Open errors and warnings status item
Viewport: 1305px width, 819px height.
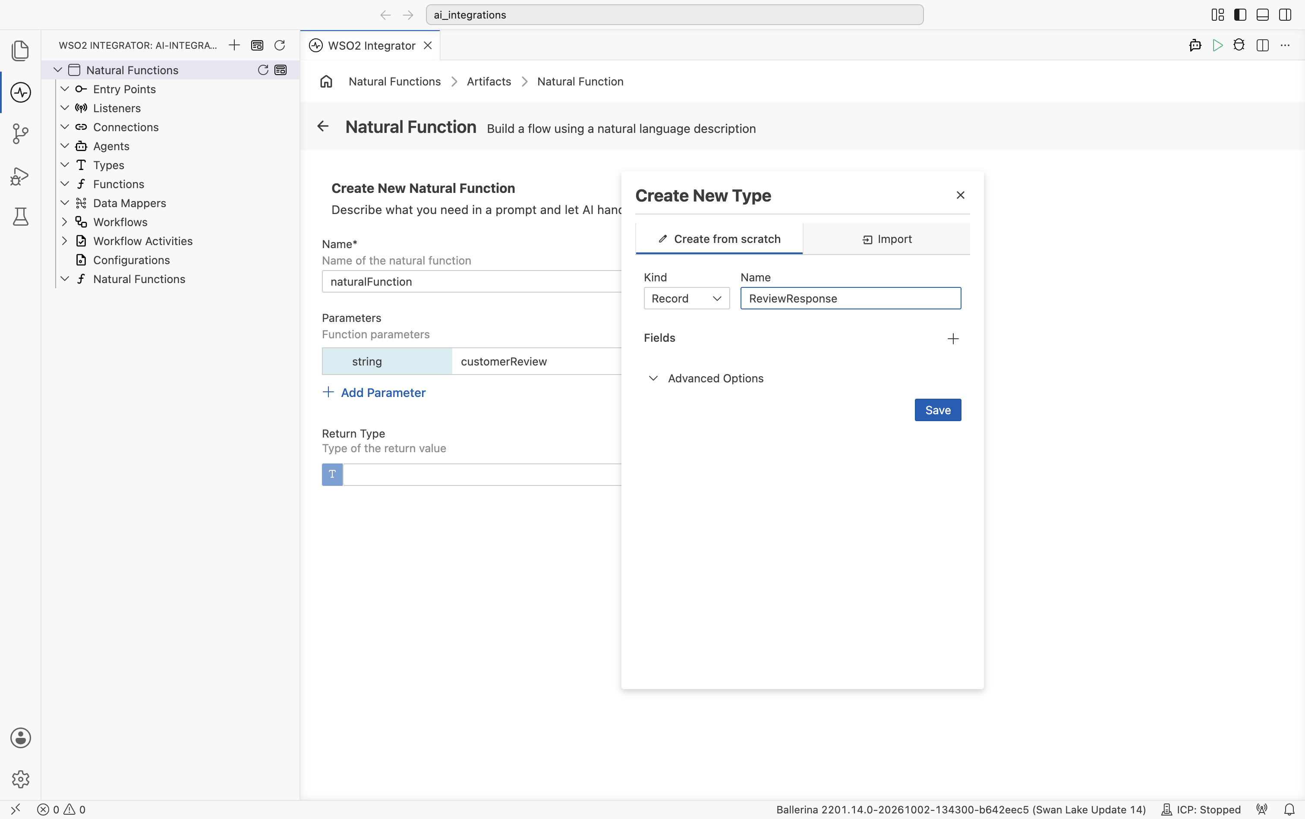pos(61,809)
